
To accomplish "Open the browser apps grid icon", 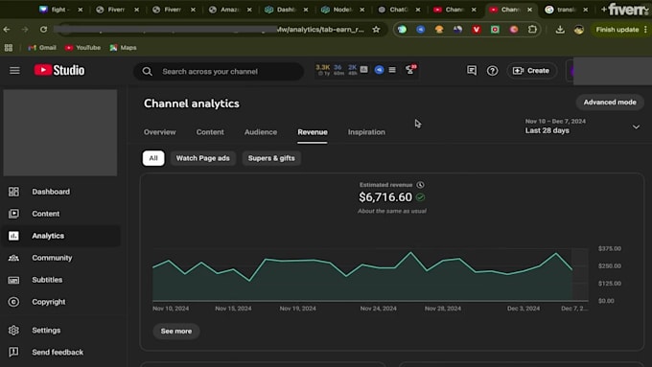I will click(9, 48).
